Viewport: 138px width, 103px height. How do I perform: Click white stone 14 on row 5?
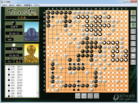[x=87, y=73]
